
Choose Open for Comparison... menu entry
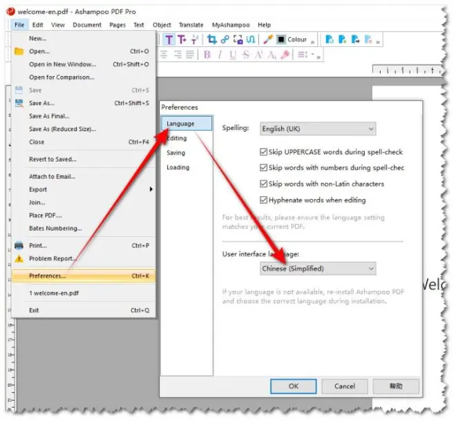84,77
